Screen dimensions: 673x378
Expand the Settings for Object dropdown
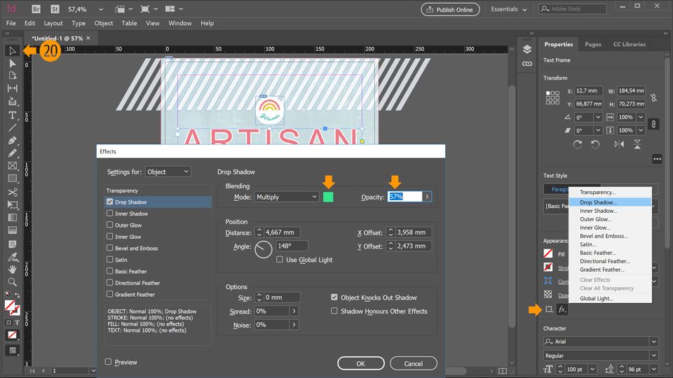point(168,171)
